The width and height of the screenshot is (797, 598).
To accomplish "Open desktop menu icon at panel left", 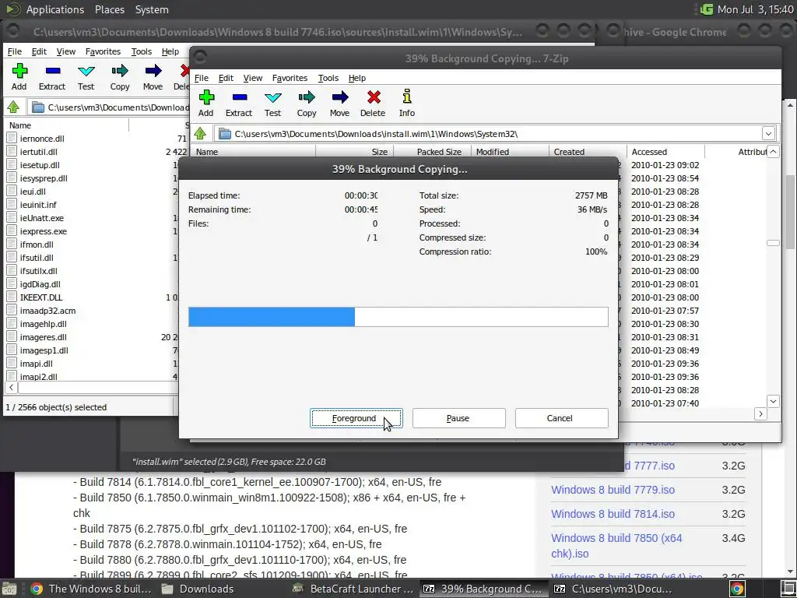I will click(13, 9).
